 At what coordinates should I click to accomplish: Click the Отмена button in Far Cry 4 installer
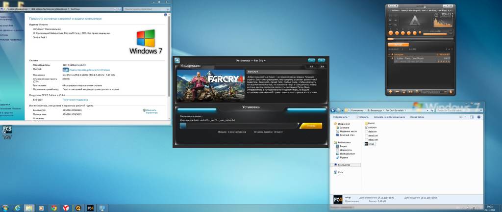click(x=311, y=126)
